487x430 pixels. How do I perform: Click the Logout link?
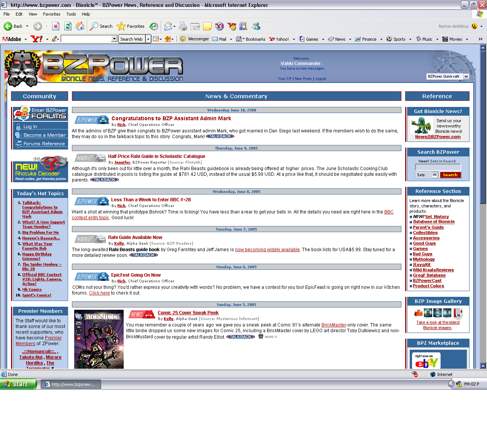pos(320,79)
